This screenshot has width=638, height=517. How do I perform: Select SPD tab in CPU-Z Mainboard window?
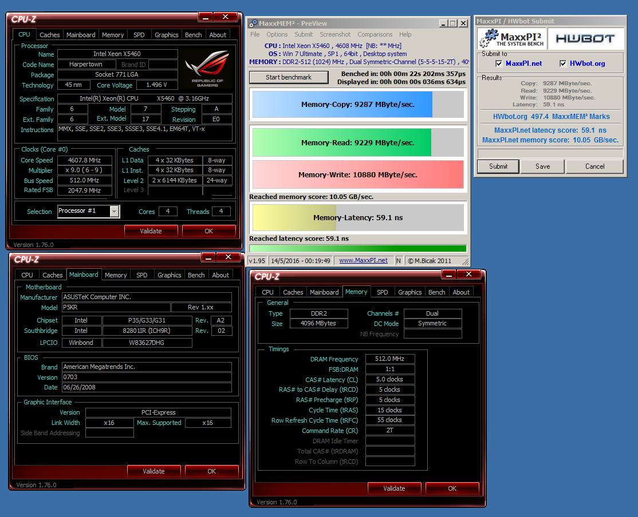point(141,275)
